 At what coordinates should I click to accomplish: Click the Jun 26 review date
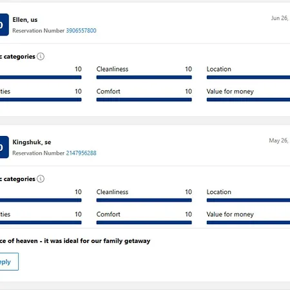[x=280, y=18]
